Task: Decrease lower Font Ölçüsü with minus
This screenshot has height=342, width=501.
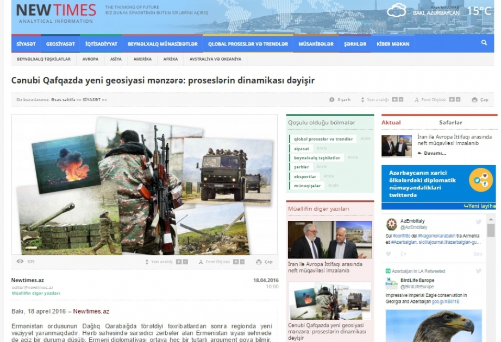Action: tap(242, 262)
